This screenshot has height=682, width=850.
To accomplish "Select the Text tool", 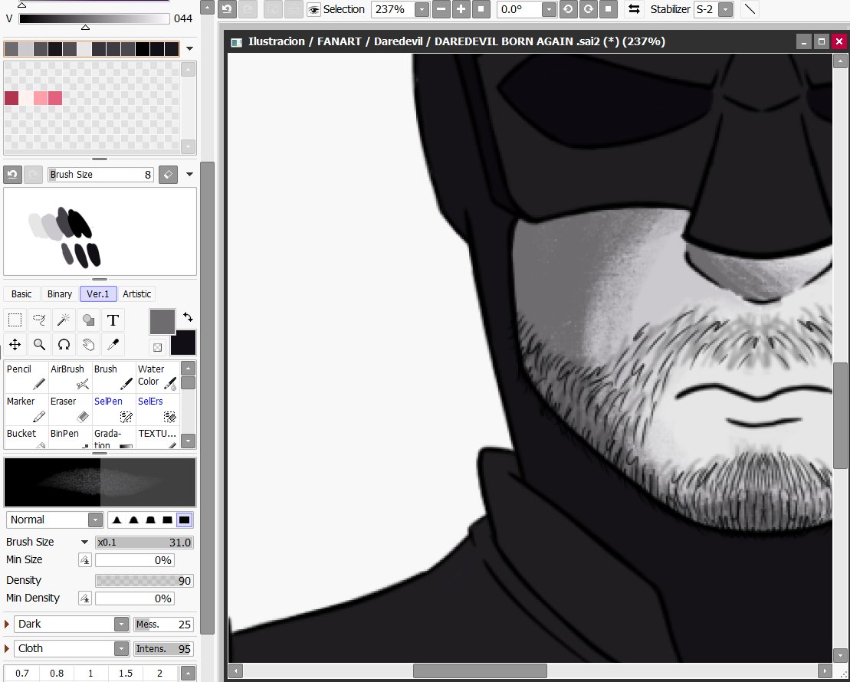I will click(113, 320).
